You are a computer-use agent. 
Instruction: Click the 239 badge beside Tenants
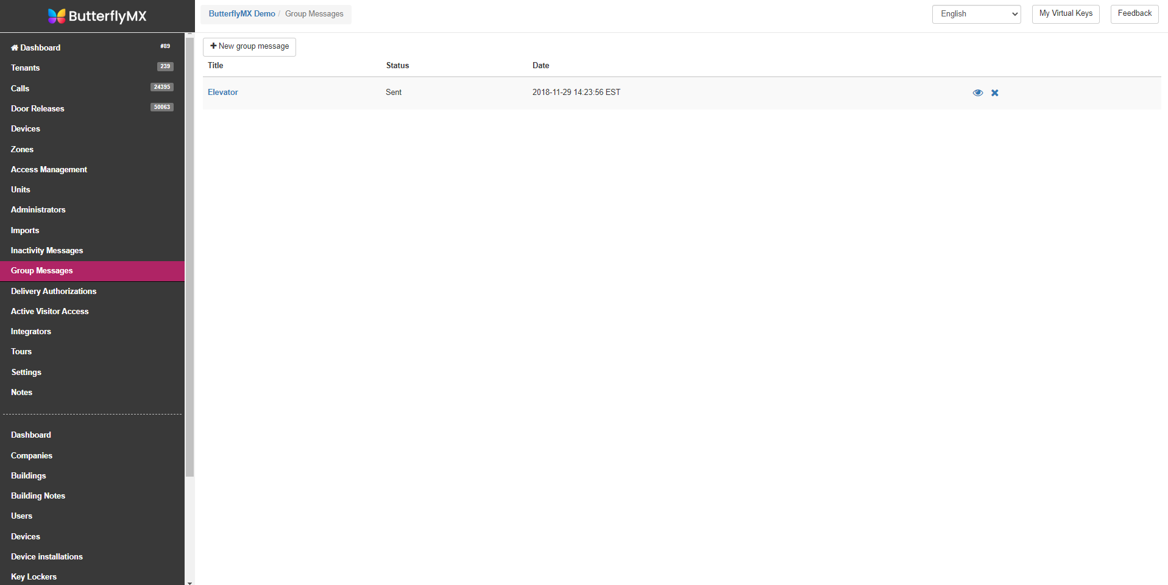tap(165, 66)
